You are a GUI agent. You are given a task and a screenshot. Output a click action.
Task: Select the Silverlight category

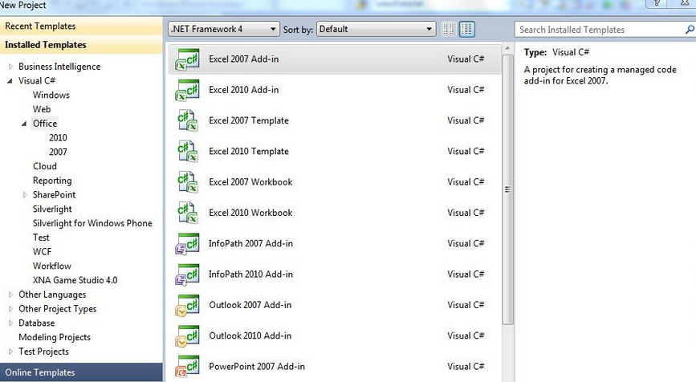(x=52, y=209)
